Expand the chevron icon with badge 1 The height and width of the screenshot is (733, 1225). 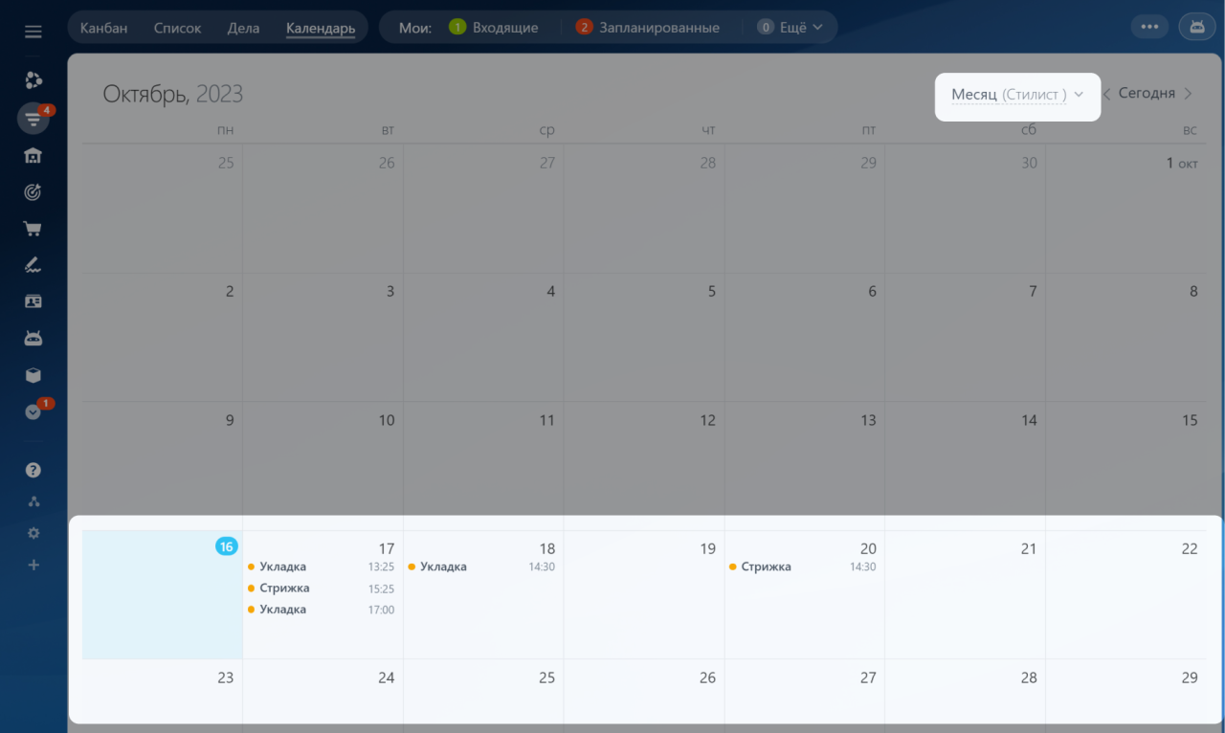coord(33,411)
